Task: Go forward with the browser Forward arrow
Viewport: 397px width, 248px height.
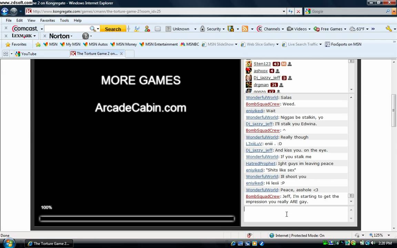Action: click(x=14, y=11)
